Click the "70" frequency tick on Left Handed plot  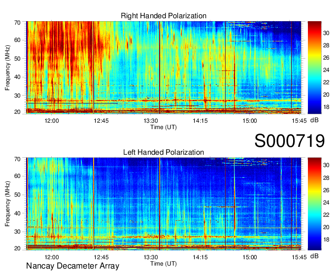[x=17, y=159]
